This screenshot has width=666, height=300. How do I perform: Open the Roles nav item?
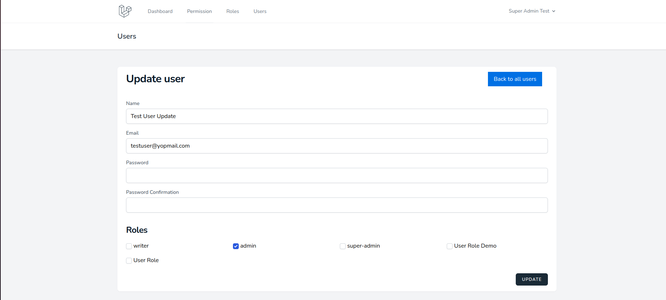(x=233, y=11)
